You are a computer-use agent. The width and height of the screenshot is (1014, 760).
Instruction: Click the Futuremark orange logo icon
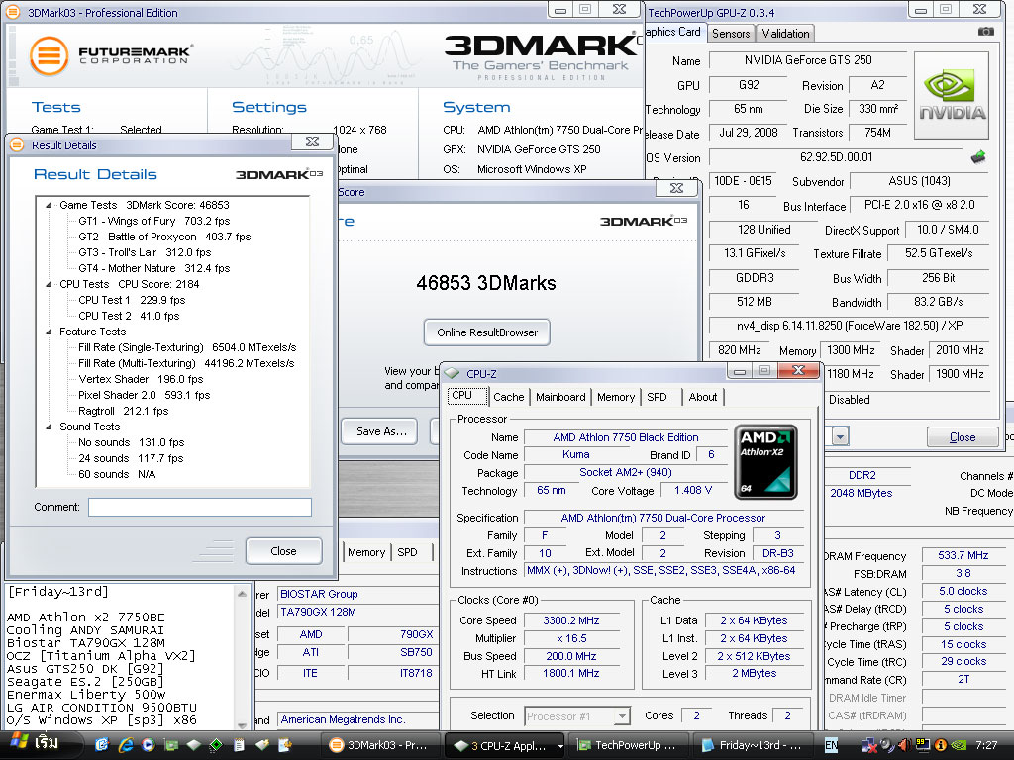(x=50, y=56)
